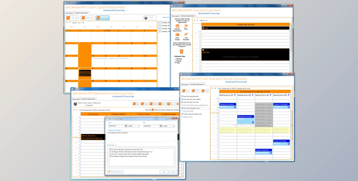Toggle Weekend Color checkbox
Image resolution: width=358 pixels, height=181 pixels.
click(x=182, y=117)
